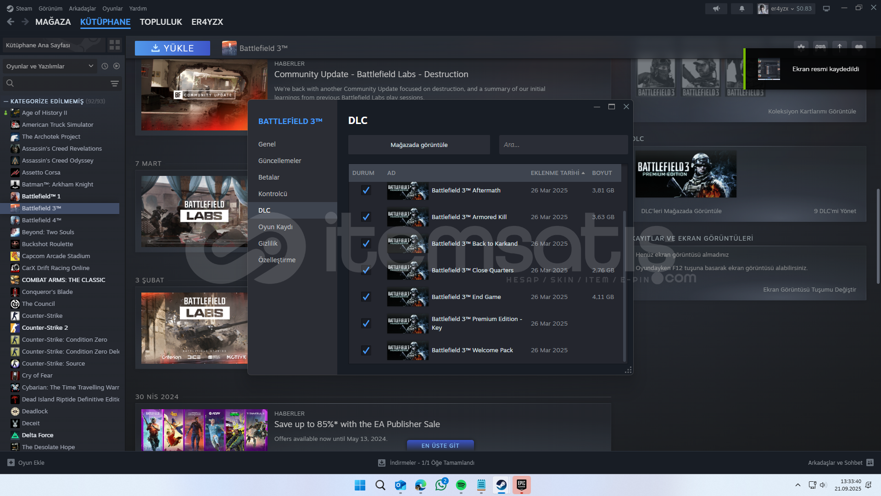Toggle the Premium Edition Key checkbox
Viewport: 881px width, 496px height.
tap(366, 323)
